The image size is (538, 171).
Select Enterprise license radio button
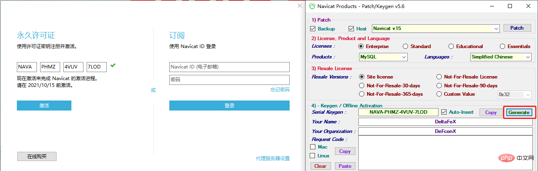(x=361, y=46)
